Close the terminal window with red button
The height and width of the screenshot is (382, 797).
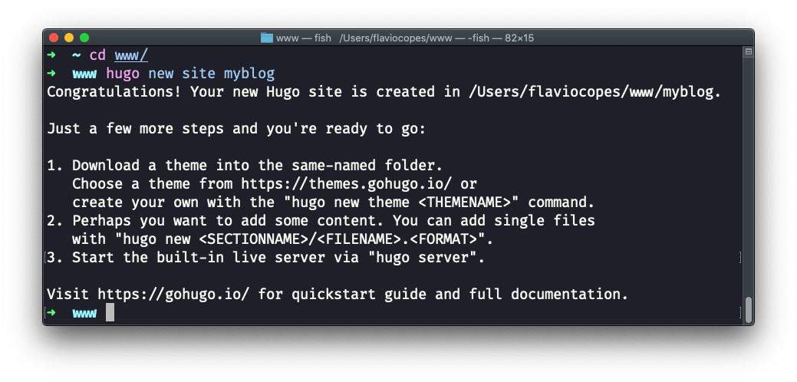[54, 38]
